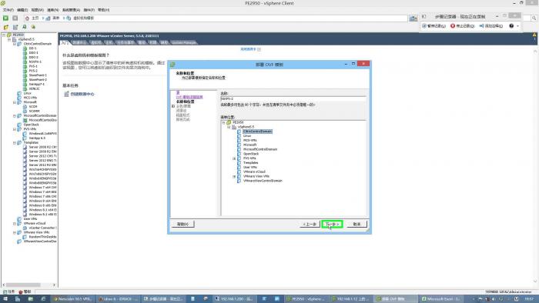This screenshot has height=303, width=539.
Task: Open the 帮助(H) menu
Action: pos(103,10)
